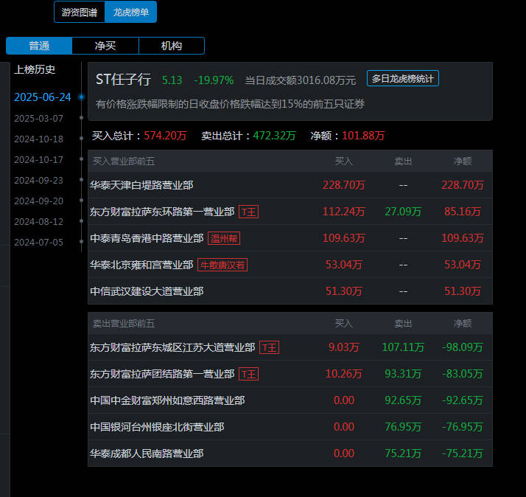Click T王 tag beside 拉萨东城区江苏大道营业部

click(270, 347)
